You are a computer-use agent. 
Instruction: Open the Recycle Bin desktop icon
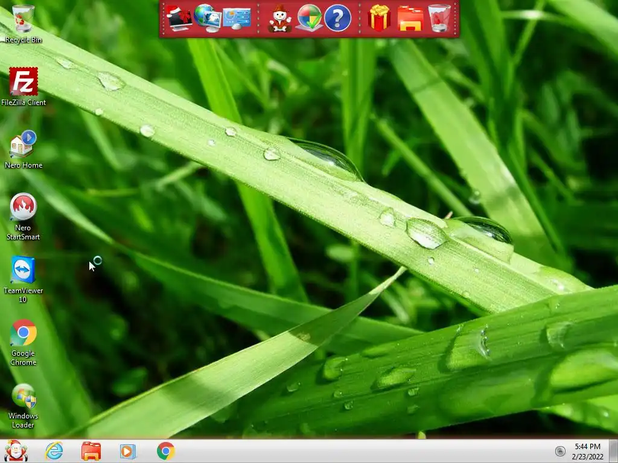click(24, 24)
